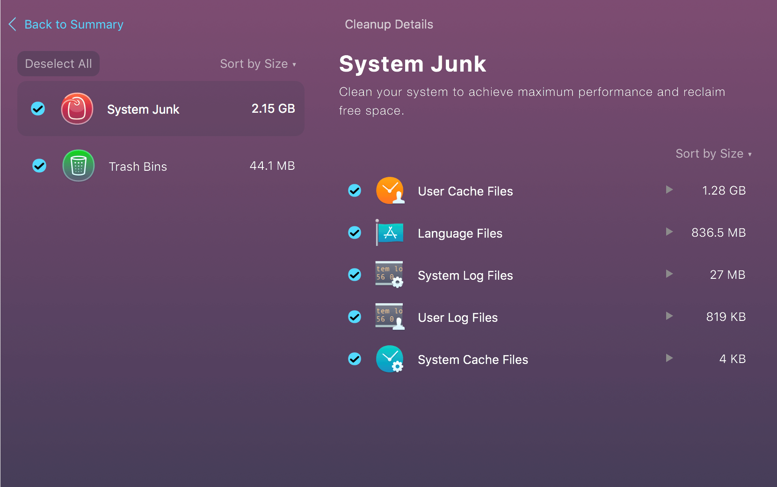Uncheck User Log Files checkbox
This screenshot has width=777, height=487.
(x=355, y=317)
